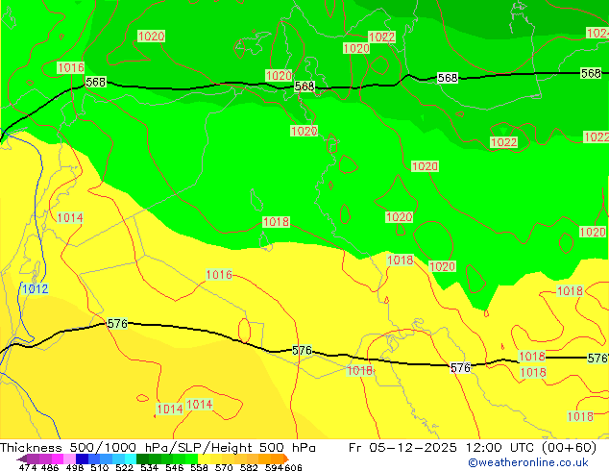Click the legend value 486

coord(50,467)
